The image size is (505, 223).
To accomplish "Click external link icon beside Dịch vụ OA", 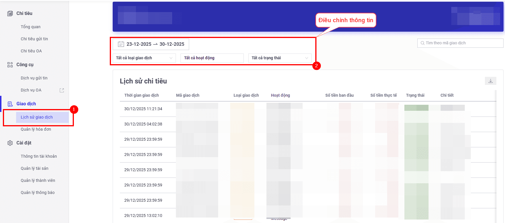I will pos(62,90).
